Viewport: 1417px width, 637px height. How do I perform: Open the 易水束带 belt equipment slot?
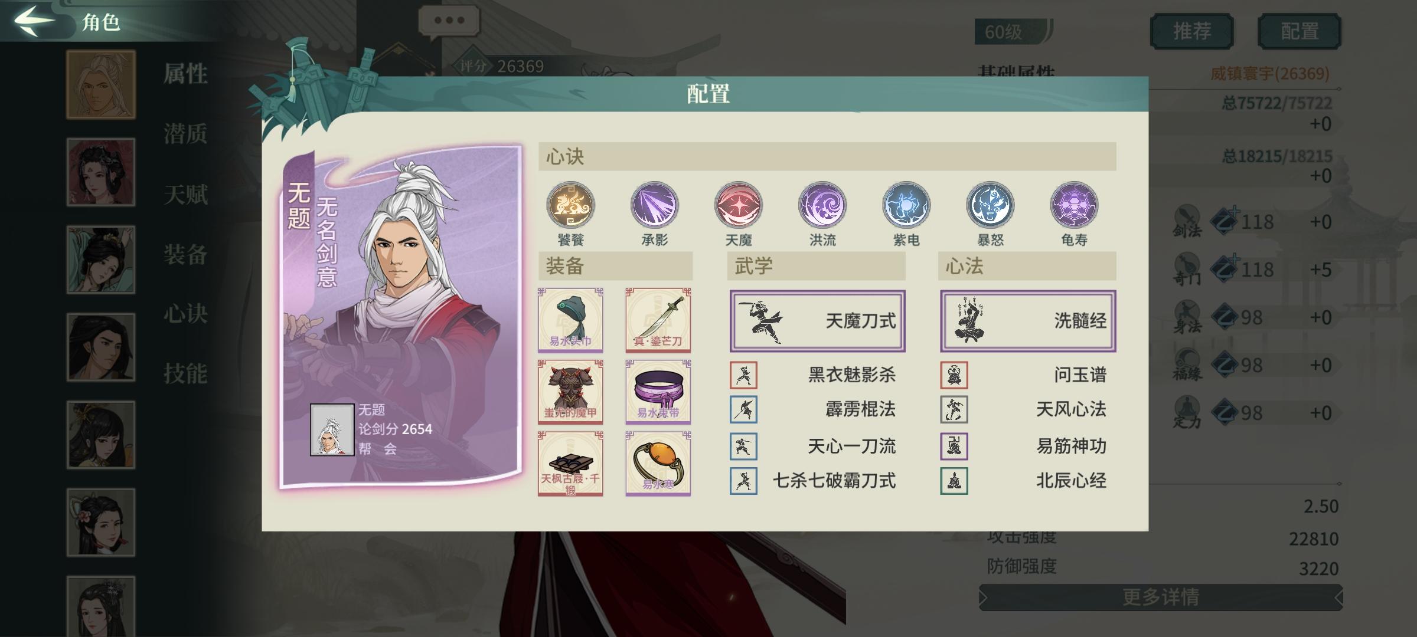pyautogui.click(x=658, y=392)
